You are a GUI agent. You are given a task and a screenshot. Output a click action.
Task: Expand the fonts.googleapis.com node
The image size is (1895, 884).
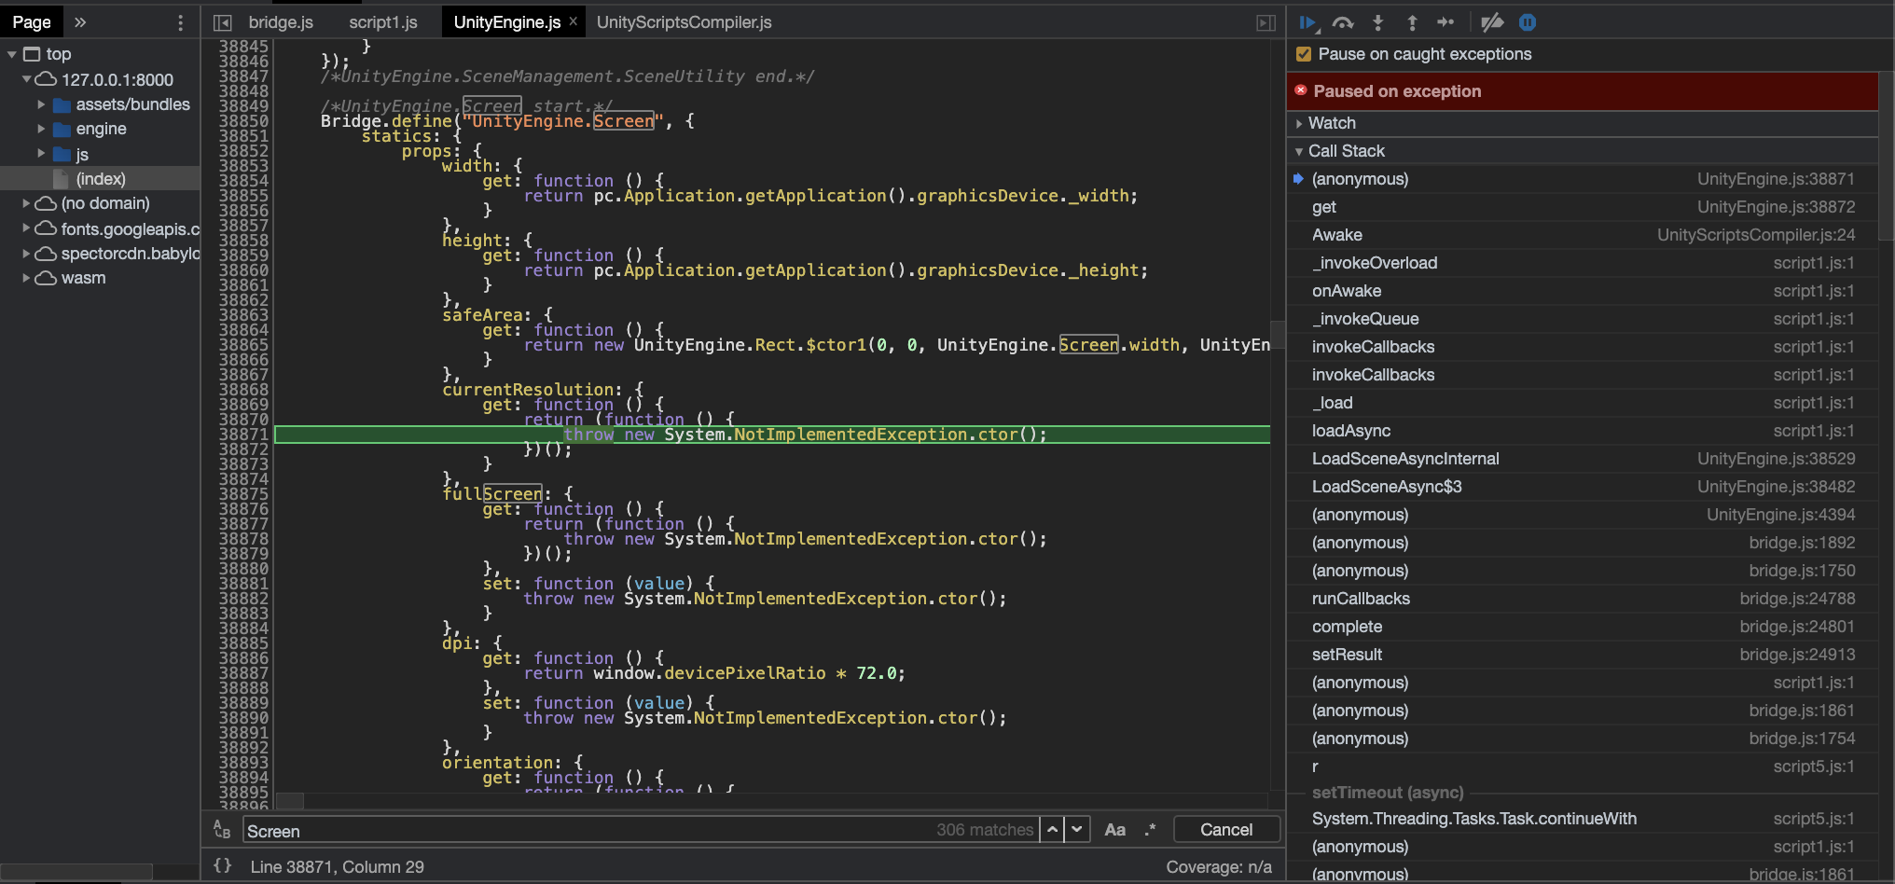tap(26, 228)
